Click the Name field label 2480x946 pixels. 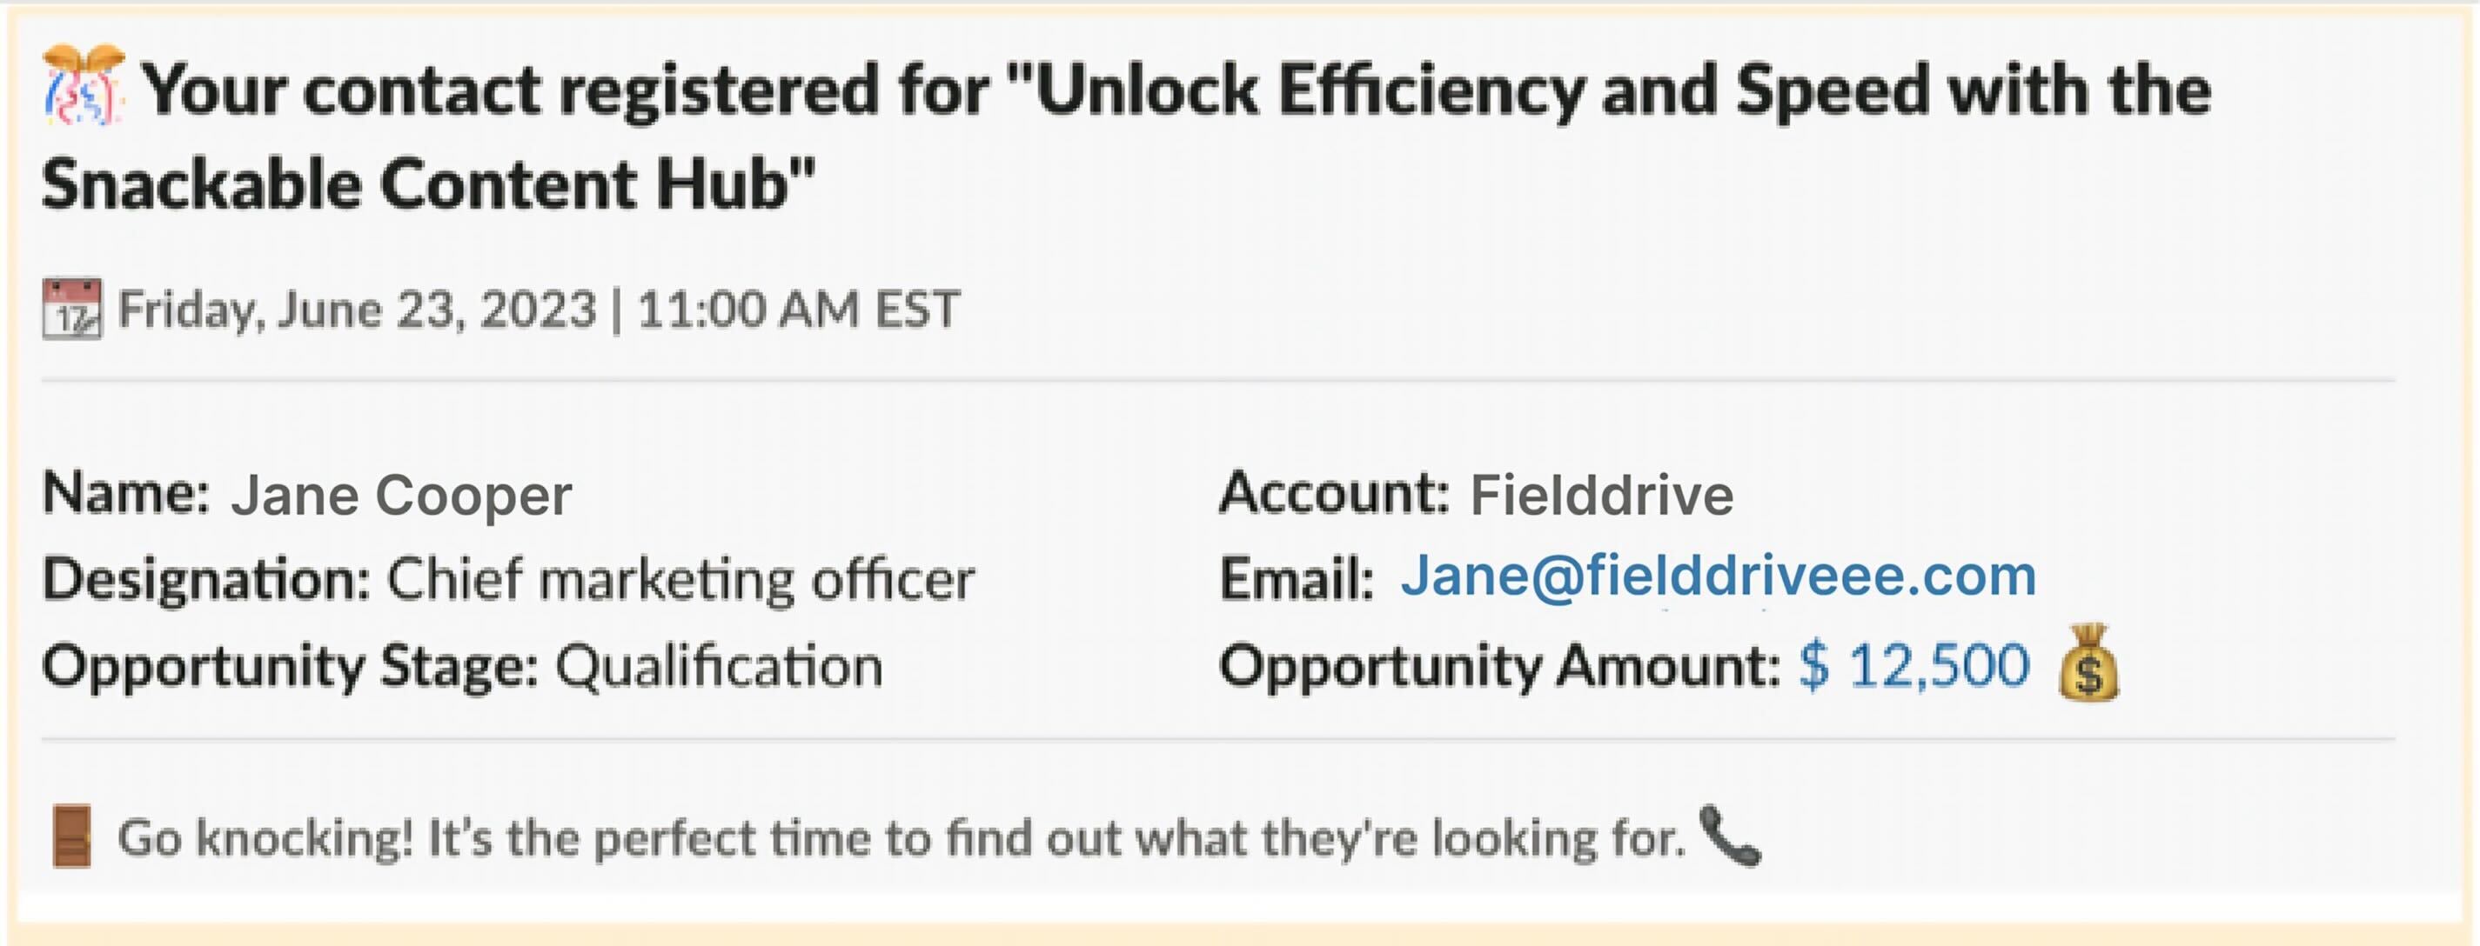pyautogui.click(x=126, y=494)
